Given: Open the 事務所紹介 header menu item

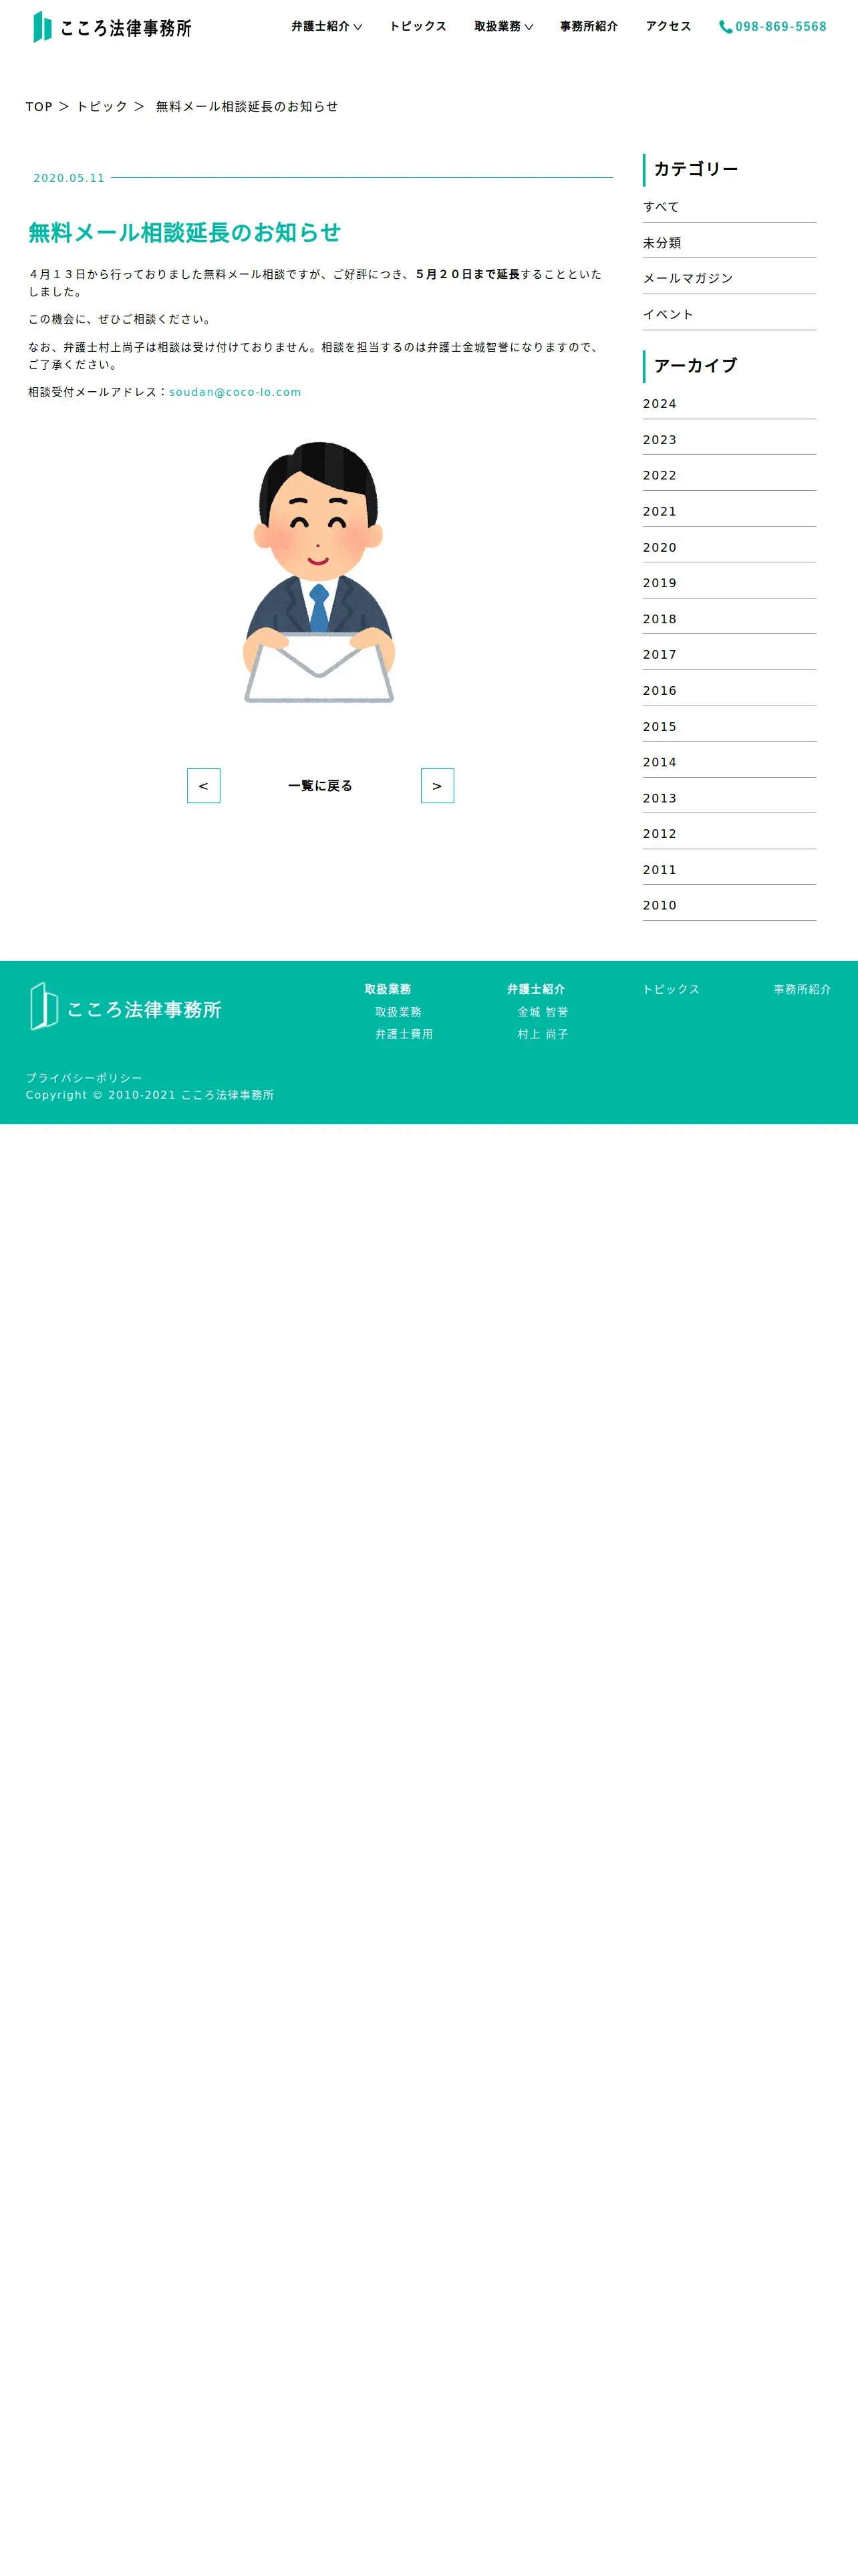Looking at the screenshot, I should click(x=588, y=26).
